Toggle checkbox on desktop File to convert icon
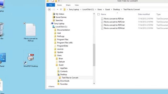This screenshot has height=94, width=168. (24, 23)
